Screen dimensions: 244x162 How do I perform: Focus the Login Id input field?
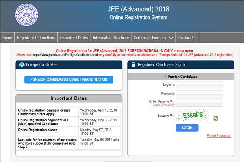[200, 85]
